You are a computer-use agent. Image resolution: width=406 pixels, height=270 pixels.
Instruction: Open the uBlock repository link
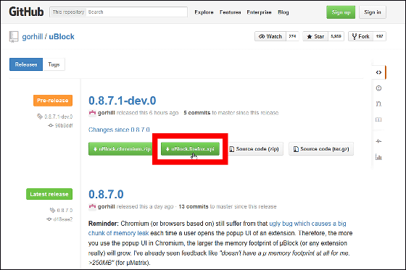click(x=62, y=37)
